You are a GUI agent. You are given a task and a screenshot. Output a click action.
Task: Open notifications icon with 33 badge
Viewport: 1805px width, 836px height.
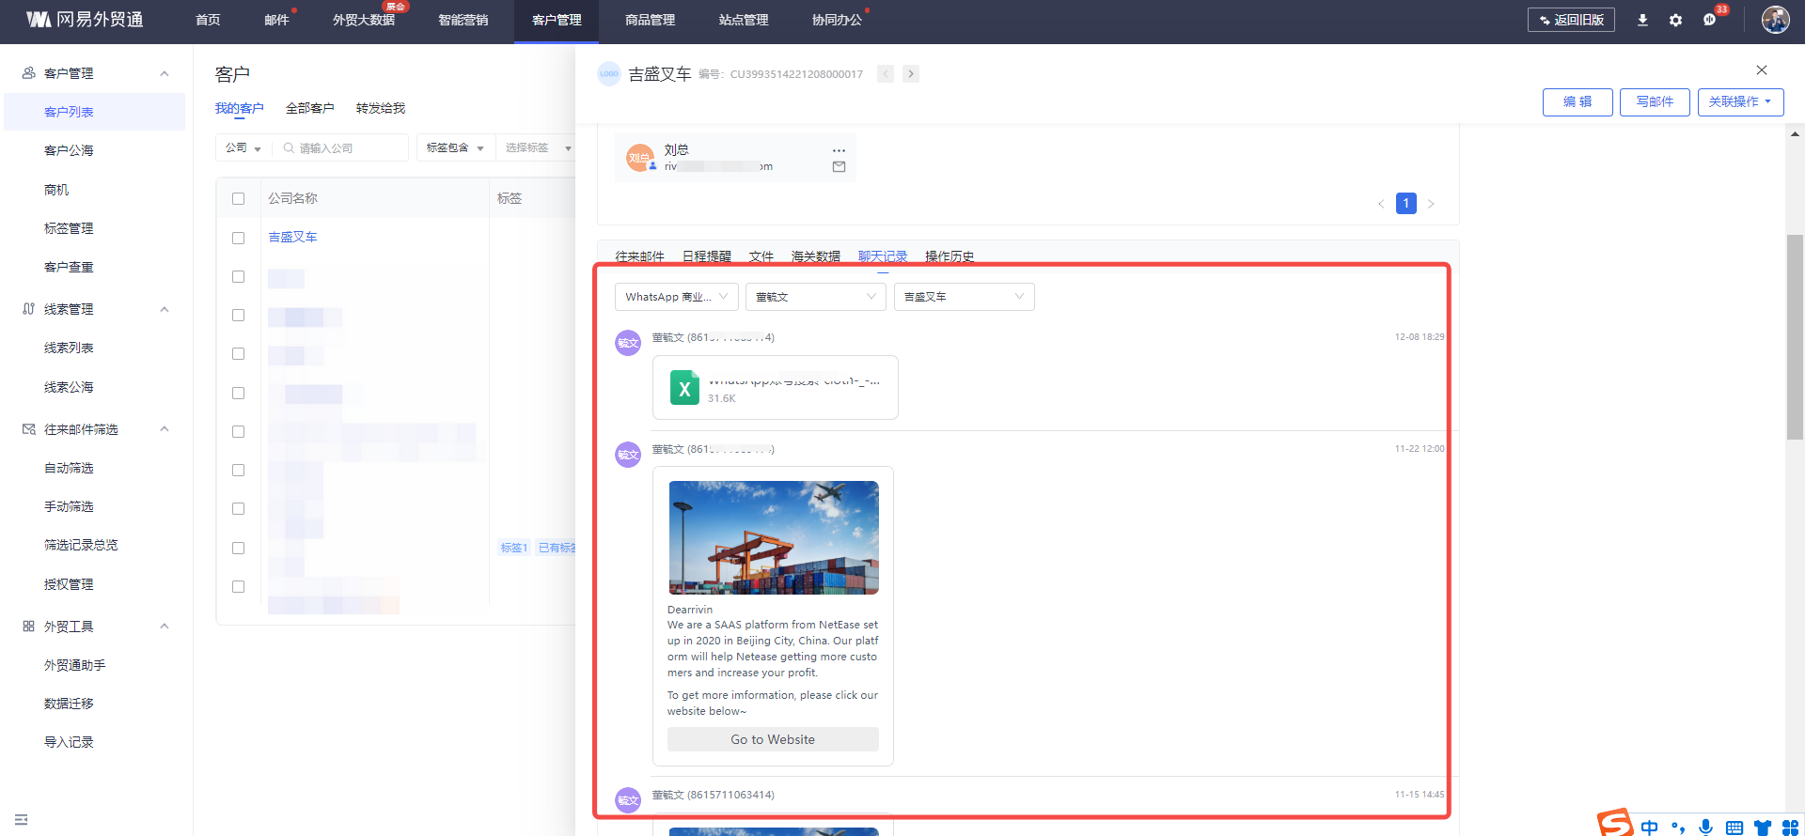click(x=1710, y=20)
